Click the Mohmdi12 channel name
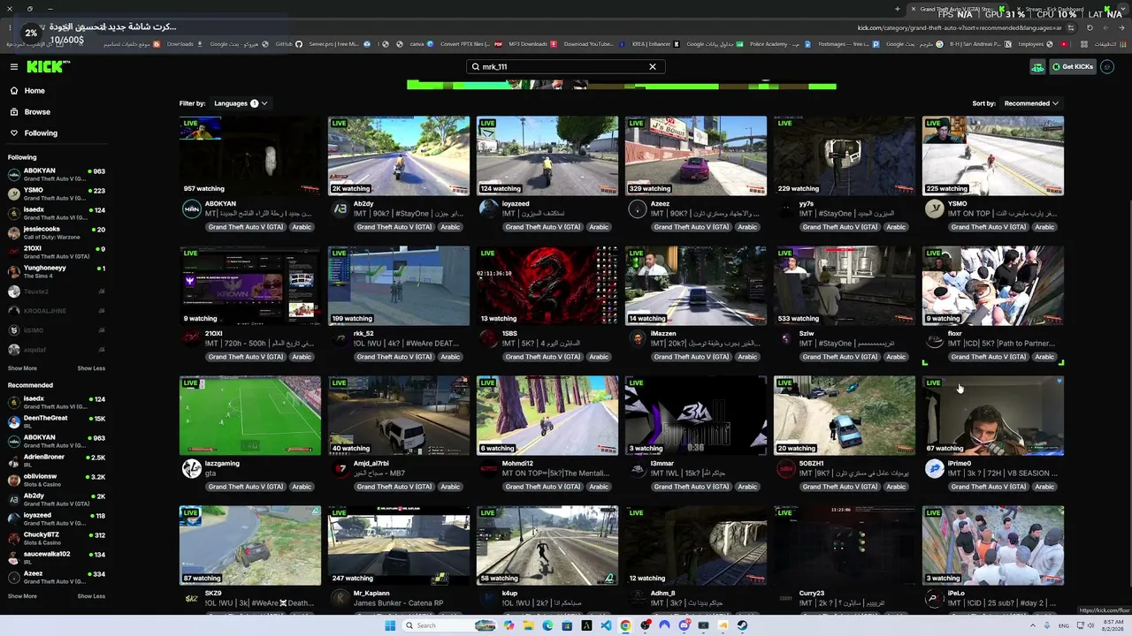The height and width of the screenshot is (636, 1132). point(517,464)
